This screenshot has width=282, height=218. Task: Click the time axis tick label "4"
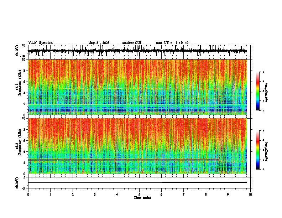click(117, 194)
